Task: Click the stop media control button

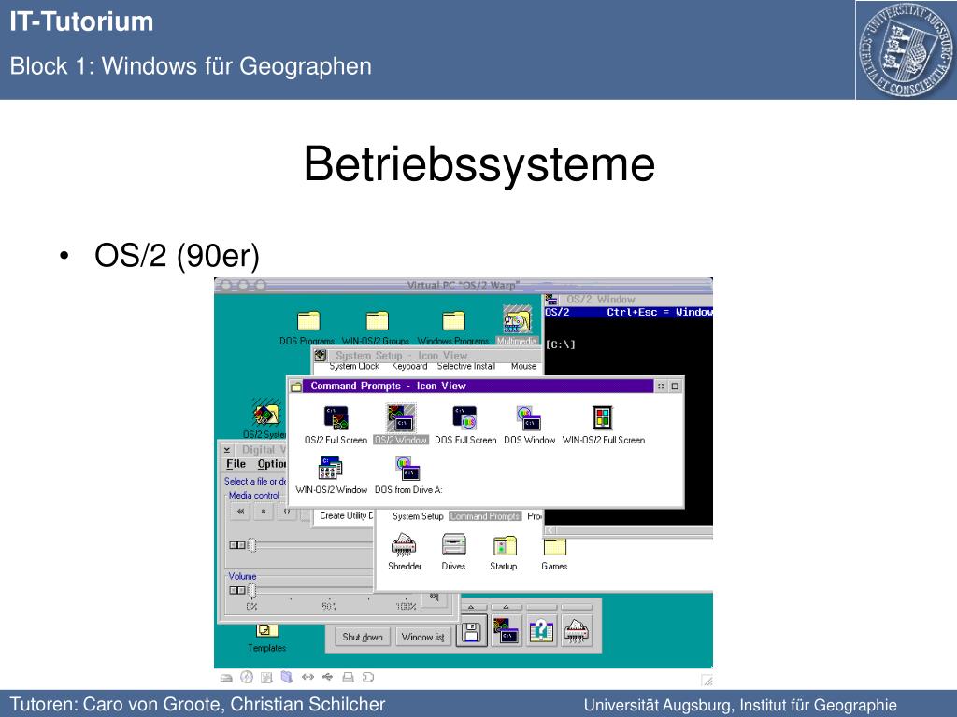Action: coord(263,512)
